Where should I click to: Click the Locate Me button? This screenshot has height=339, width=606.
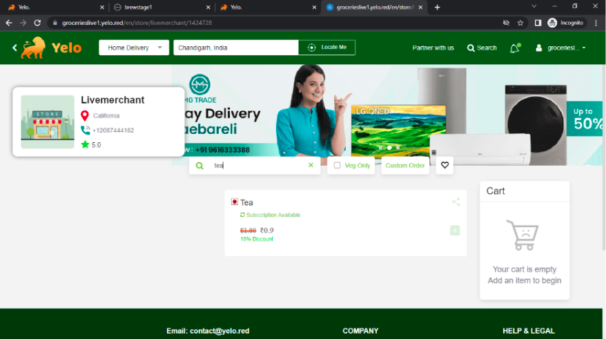[x=327, y=48]
